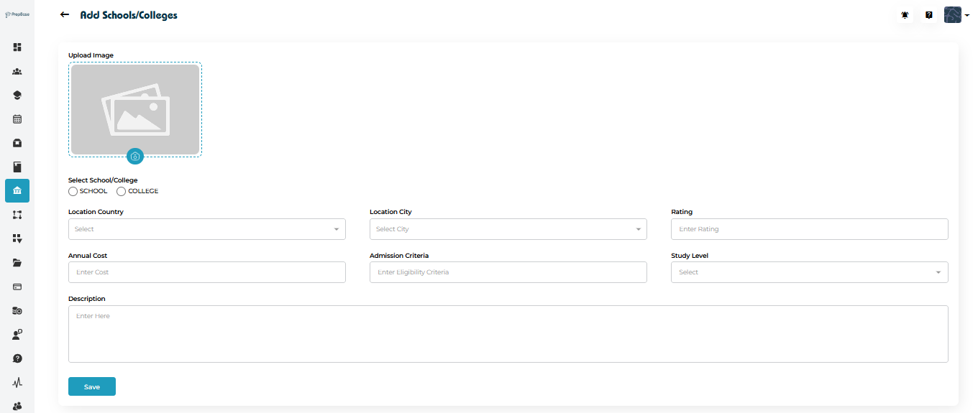Open the Location Country dropdown
Viewport: 978px width, 413px height.
point(206,229)
